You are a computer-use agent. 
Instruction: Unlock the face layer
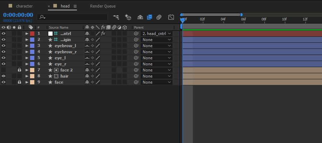tap(19, 82)
